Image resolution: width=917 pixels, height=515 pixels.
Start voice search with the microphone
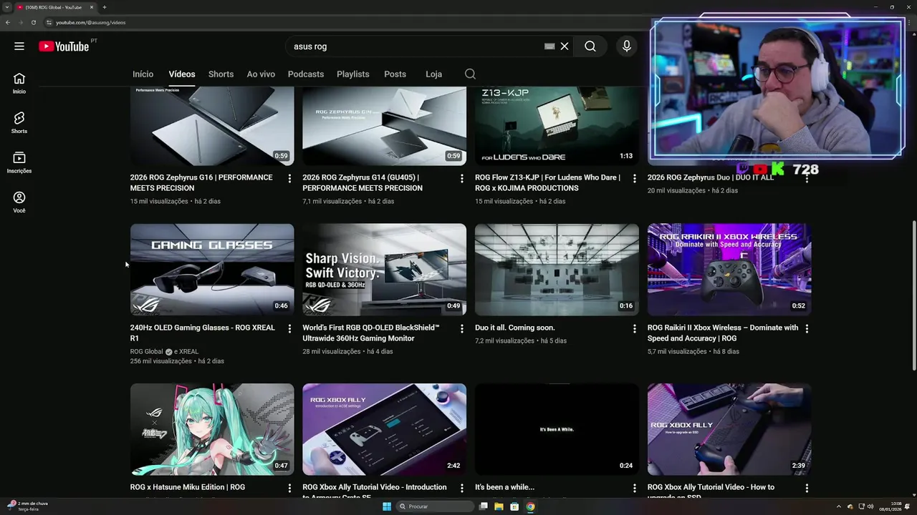(x=627, y=46)
